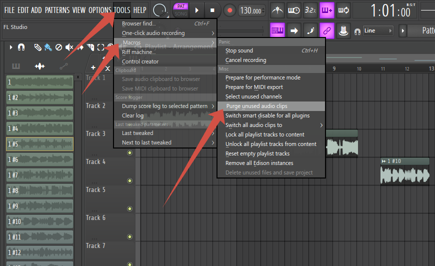This screenshot has height=266, width=435.
Task: Toggle Track 4 mute switch
Action: (129, 181)
